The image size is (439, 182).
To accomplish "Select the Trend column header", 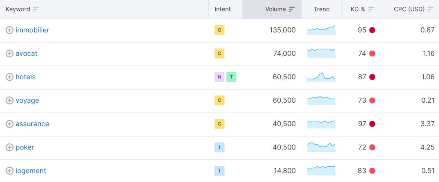I will pos(322,9).
